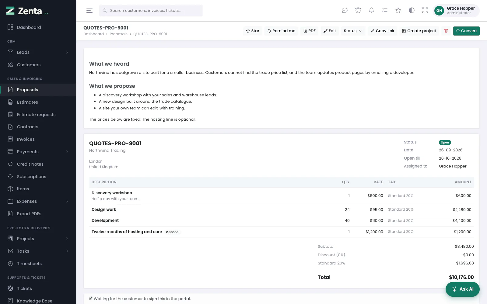Delete proposal using the red trash icon
Screen dimensions: 487x304
click(x=446, y=31)
